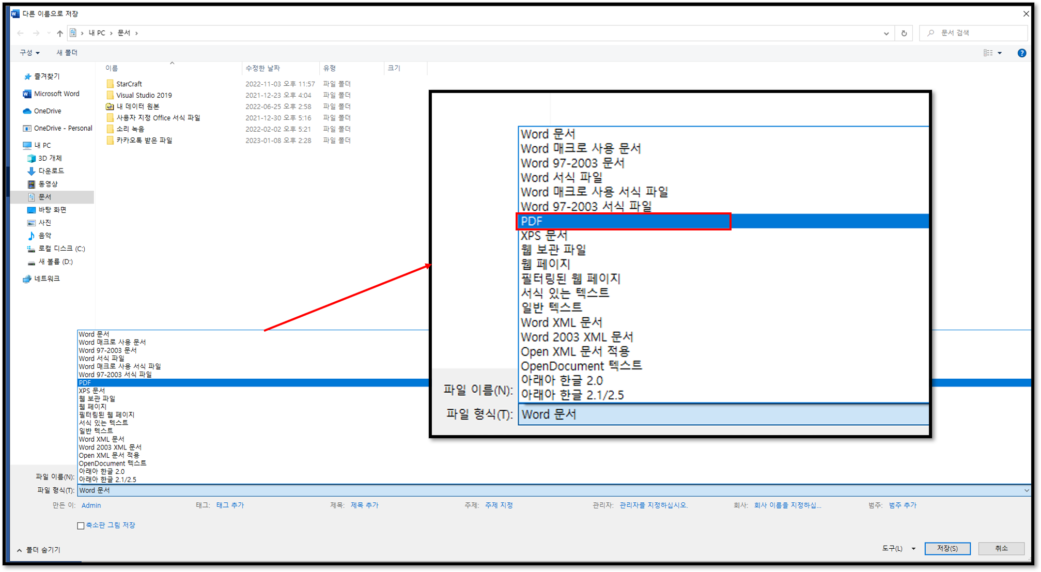Go forward using the right arrow
The width and height of the screenshot is (1041, 572).
point(36,33)
